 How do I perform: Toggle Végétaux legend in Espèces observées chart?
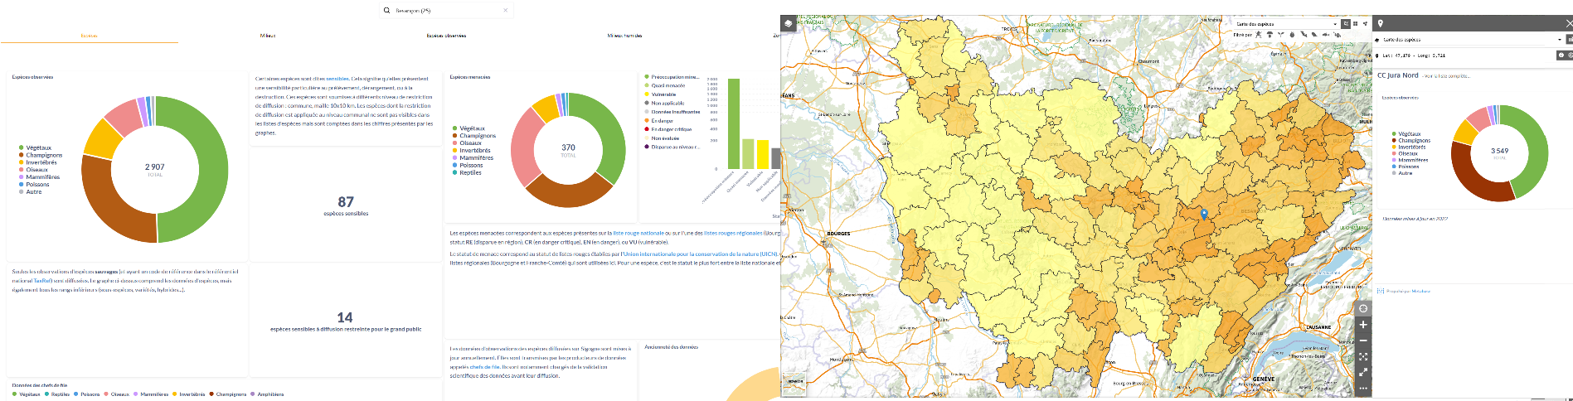pos(38,147)
